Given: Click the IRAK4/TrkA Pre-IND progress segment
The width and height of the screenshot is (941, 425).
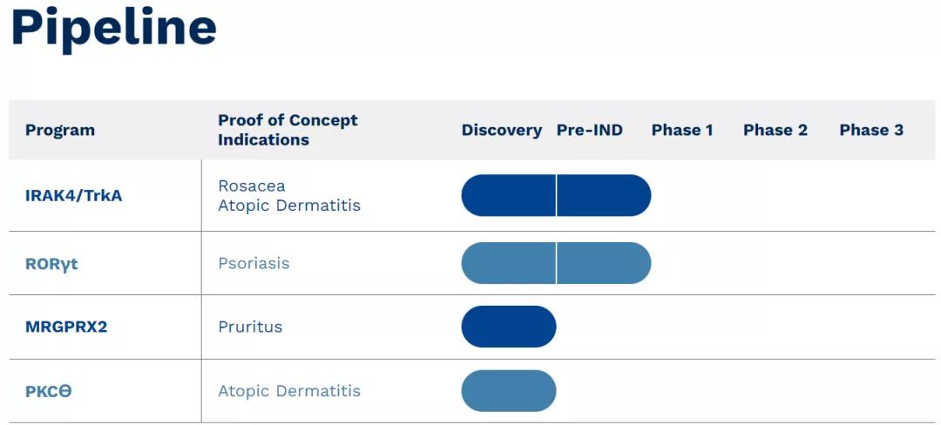Looking at the screenshot, I should [x=603, y=195].
